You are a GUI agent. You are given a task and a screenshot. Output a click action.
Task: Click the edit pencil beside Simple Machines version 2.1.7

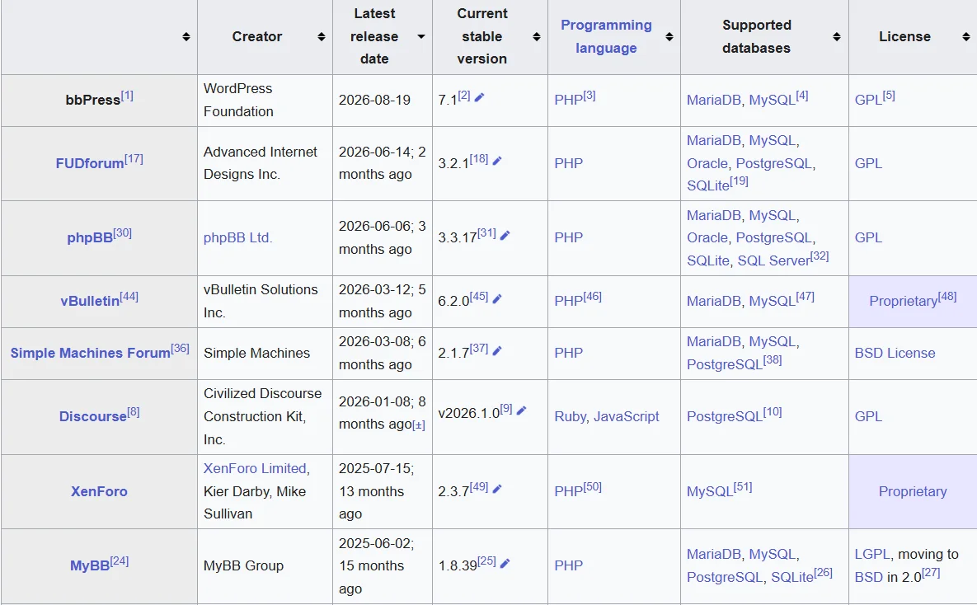(497, 351)
